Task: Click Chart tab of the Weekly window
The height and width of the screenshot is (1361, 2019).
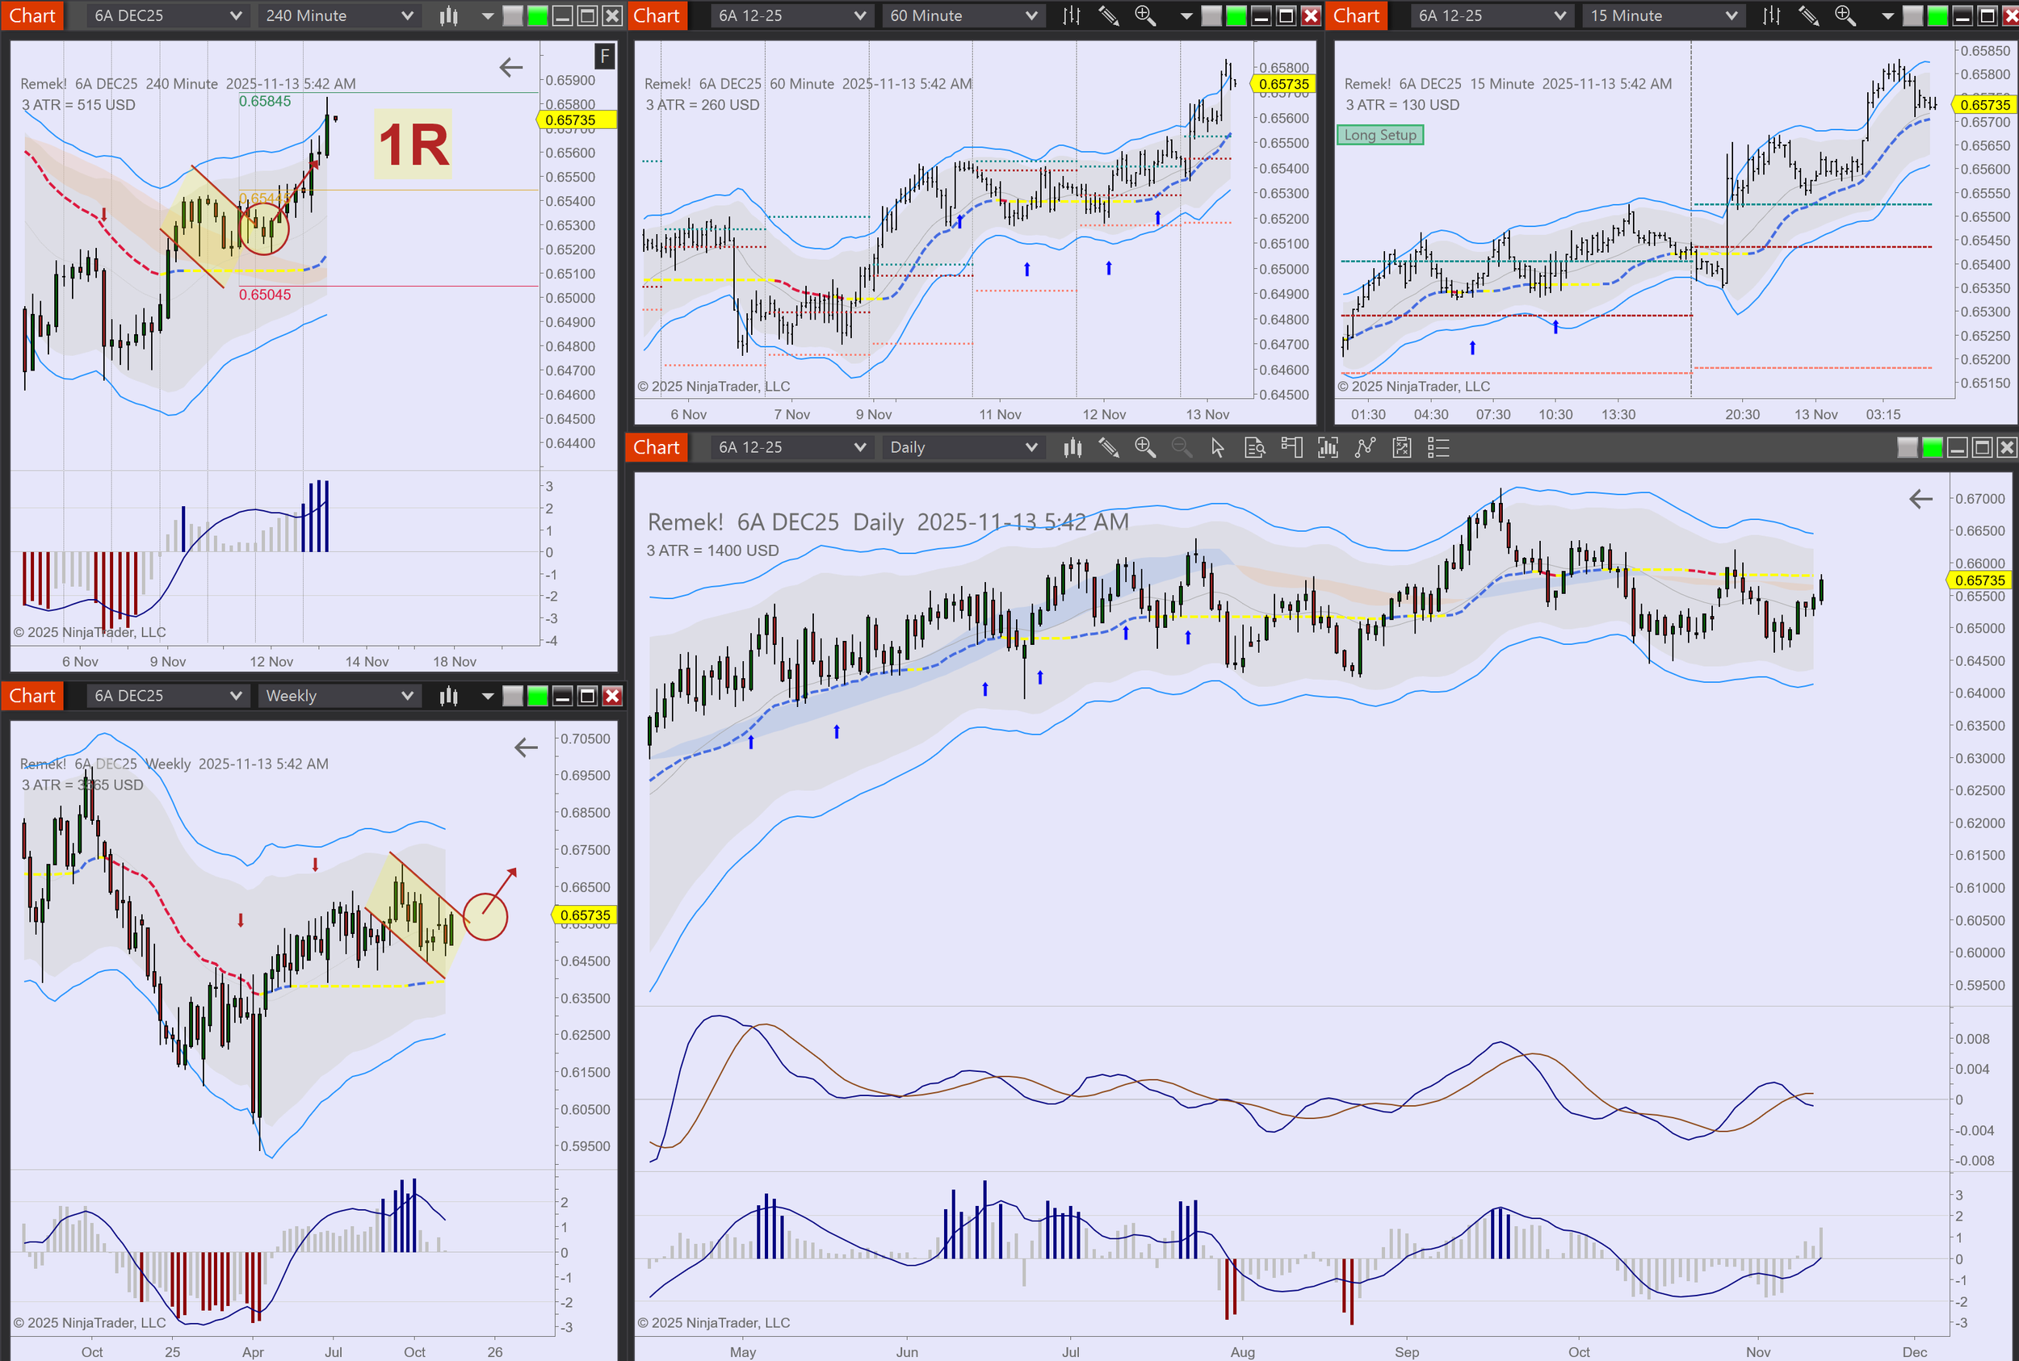Action: point(32,696)
